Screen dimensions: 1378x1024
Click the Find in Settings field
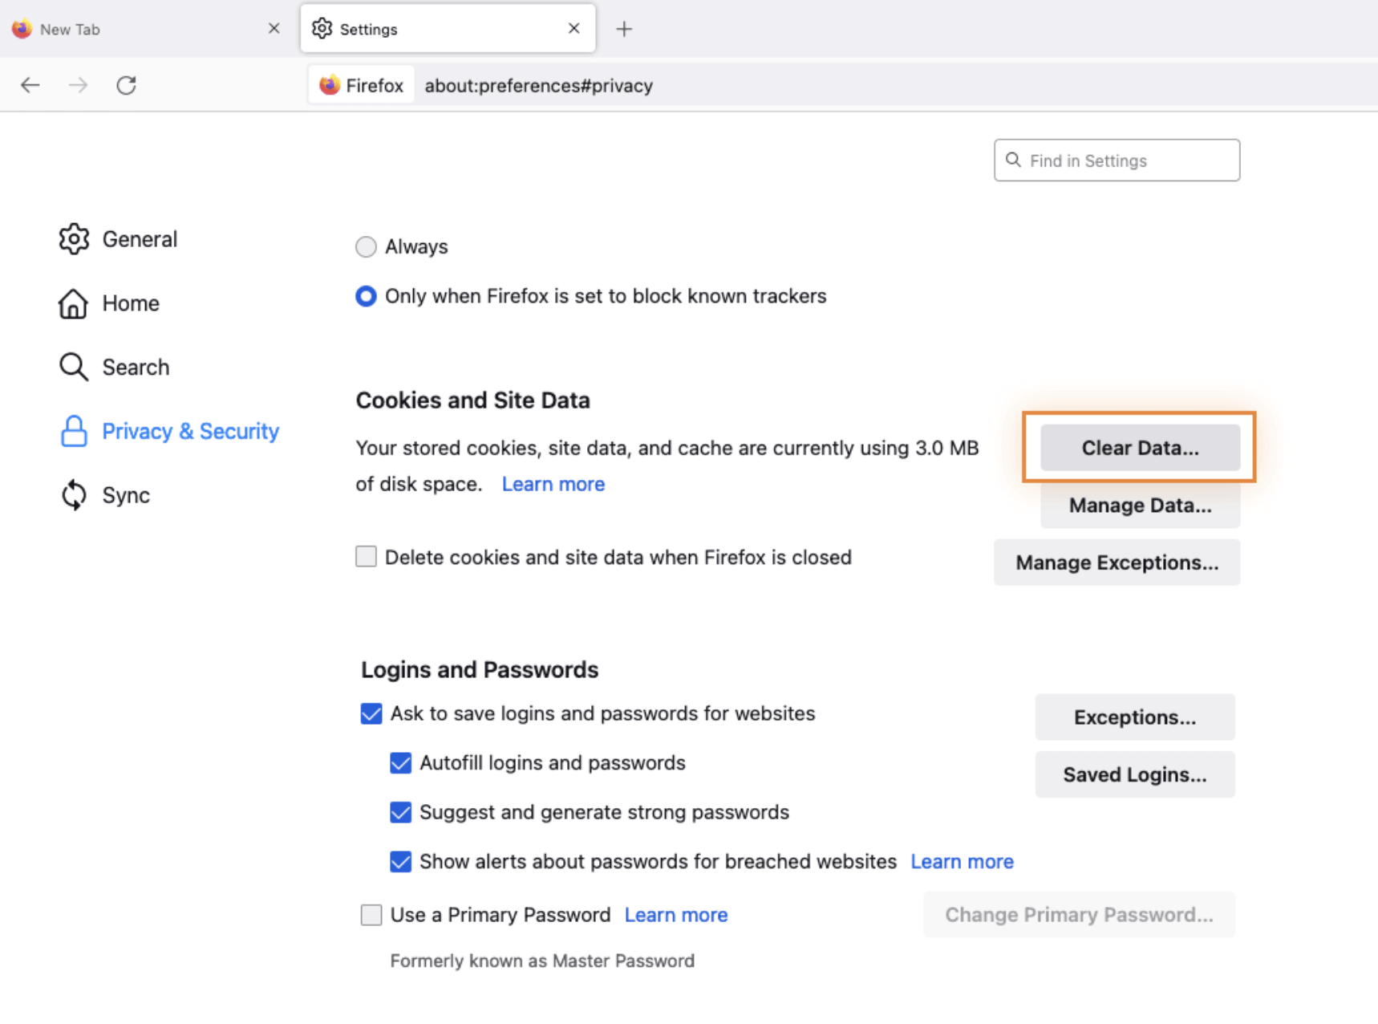click(1123, 161)
